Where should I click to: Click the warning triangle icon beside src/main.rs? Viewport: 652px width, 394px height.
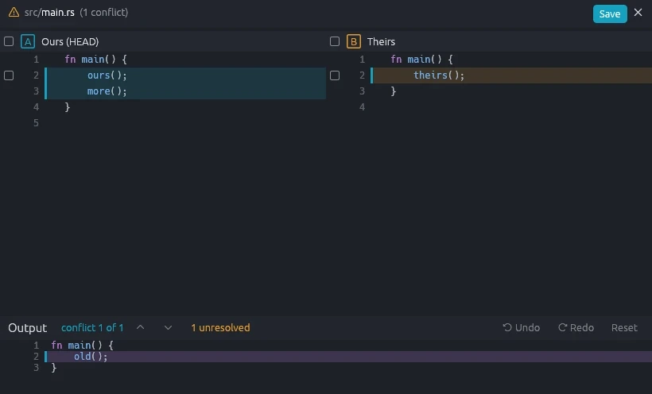tap(14, 12)
